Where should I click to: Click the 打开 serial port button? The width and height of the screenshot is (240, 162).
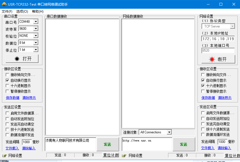coord(22,59)
